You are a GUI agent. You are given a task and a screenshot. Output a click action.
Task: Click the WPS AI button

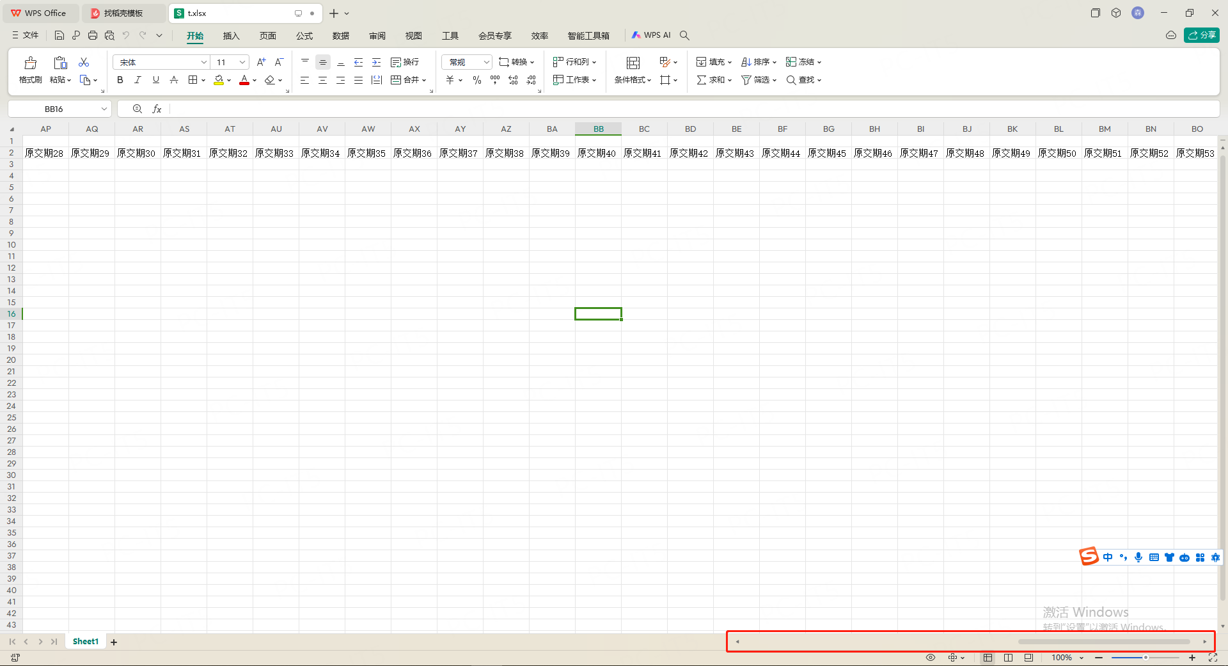(651, 35)
